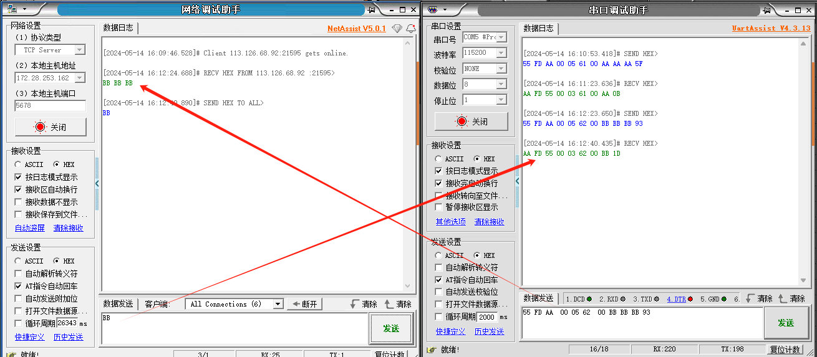The width and height of the screenshot is (817, 357).
Task: Click the 历史发送 link in the serial assistant
Action: click(x=489, y=331)
